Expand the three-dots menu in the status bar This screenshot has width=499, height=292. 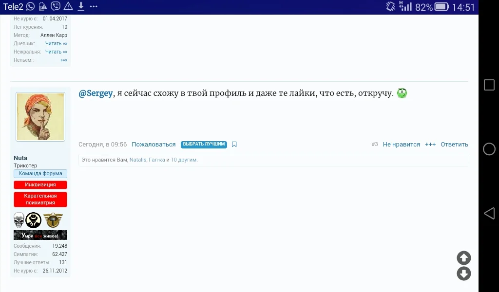click(94, 6)
